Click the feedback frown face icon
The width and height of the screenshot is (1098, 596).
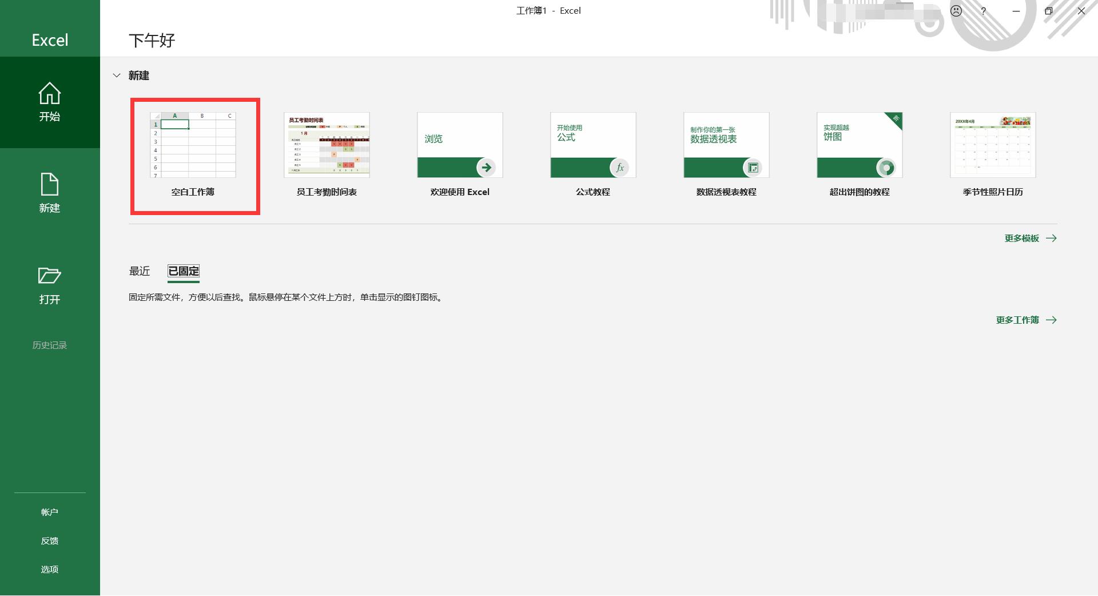click(956, 11)
